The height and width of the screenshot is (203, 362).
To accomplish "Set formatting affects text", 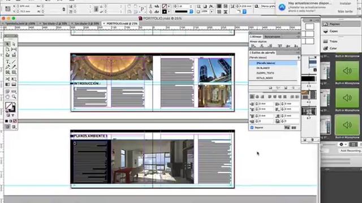I will (13, 115).
